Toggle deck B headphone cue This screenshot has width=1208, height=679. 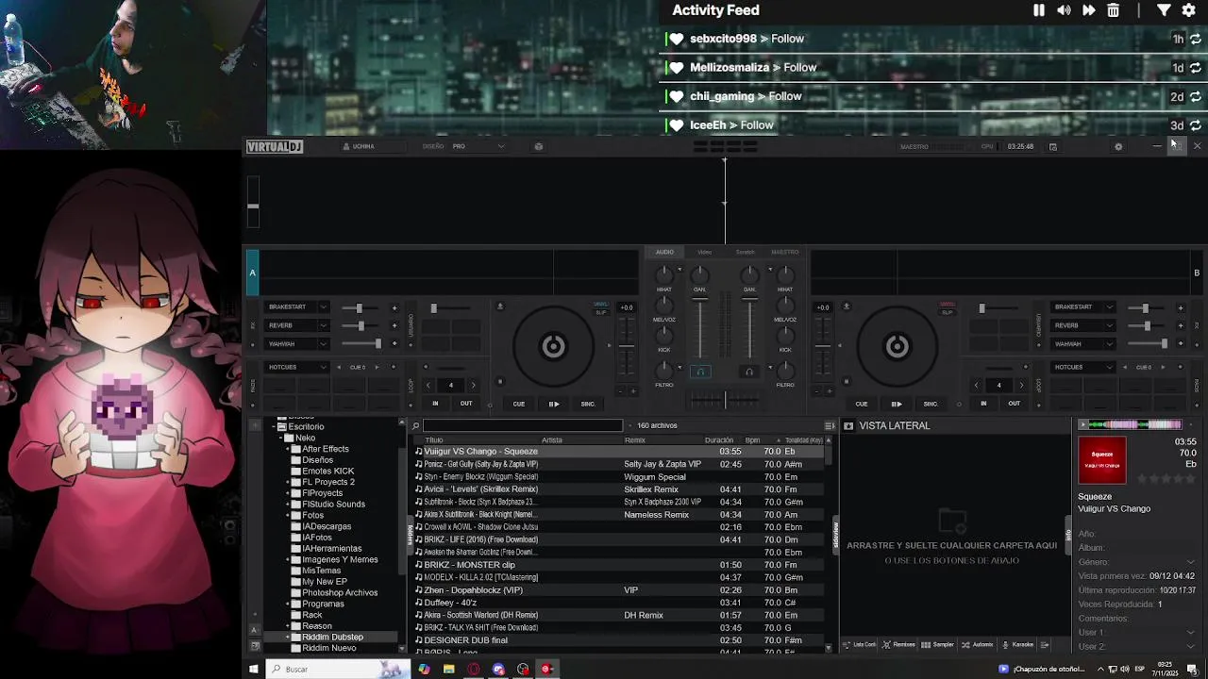point(749,372)
